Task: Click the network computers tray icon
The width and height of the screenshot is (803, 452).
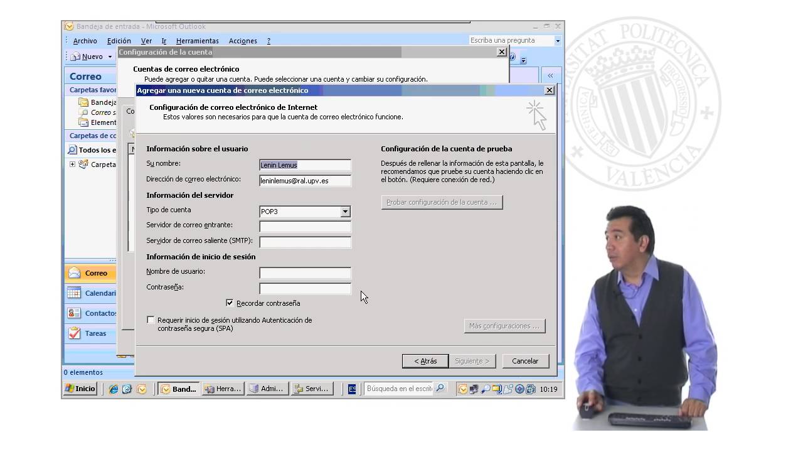Action: tap(474, 389)
